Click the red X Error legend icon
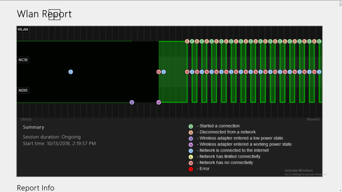This screenshot has height=192, width=342. coord(191,169)
